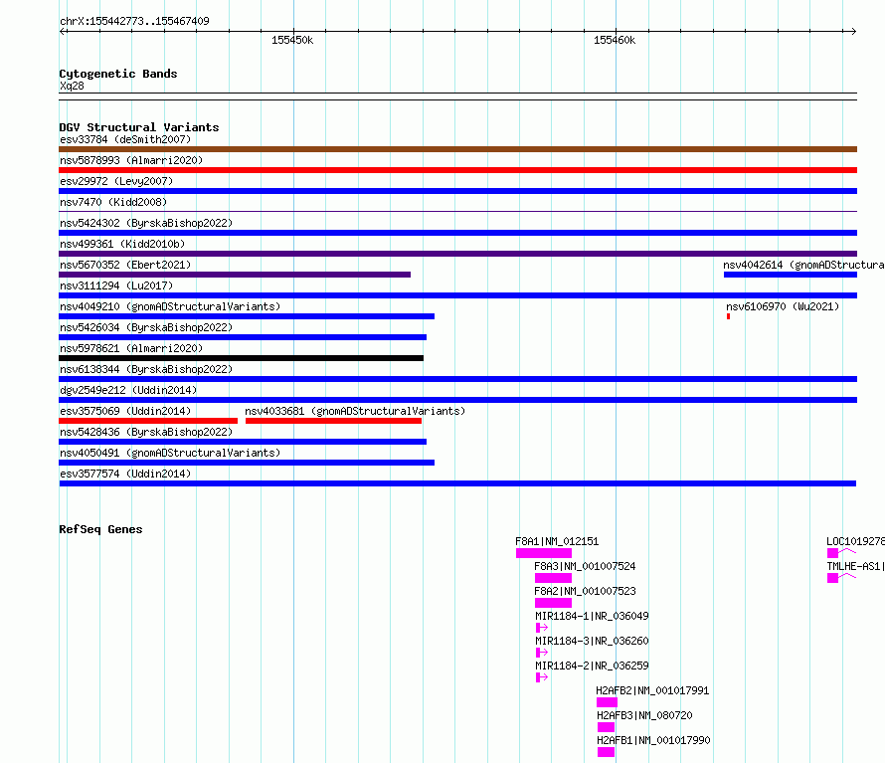Select the small red nsv6106970 marker
This screenshot has height=763, width=885.
[x=728, y=316]
